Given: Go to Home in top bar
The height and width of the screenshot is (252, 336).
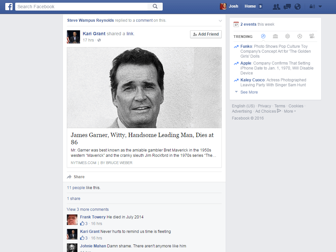Looking at the screenshot, I should click(250, 6).
